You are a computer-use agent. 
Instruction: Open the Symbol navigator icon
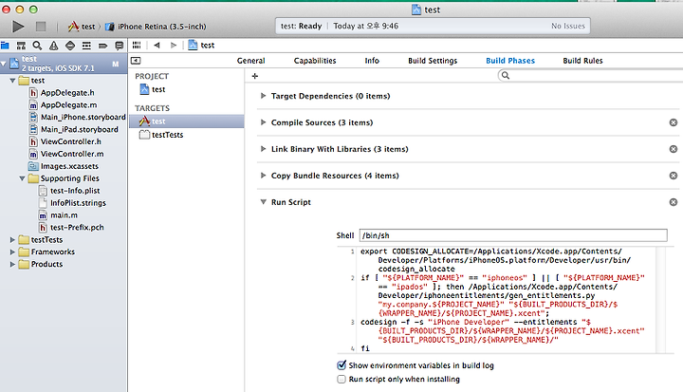coord(21,46)
